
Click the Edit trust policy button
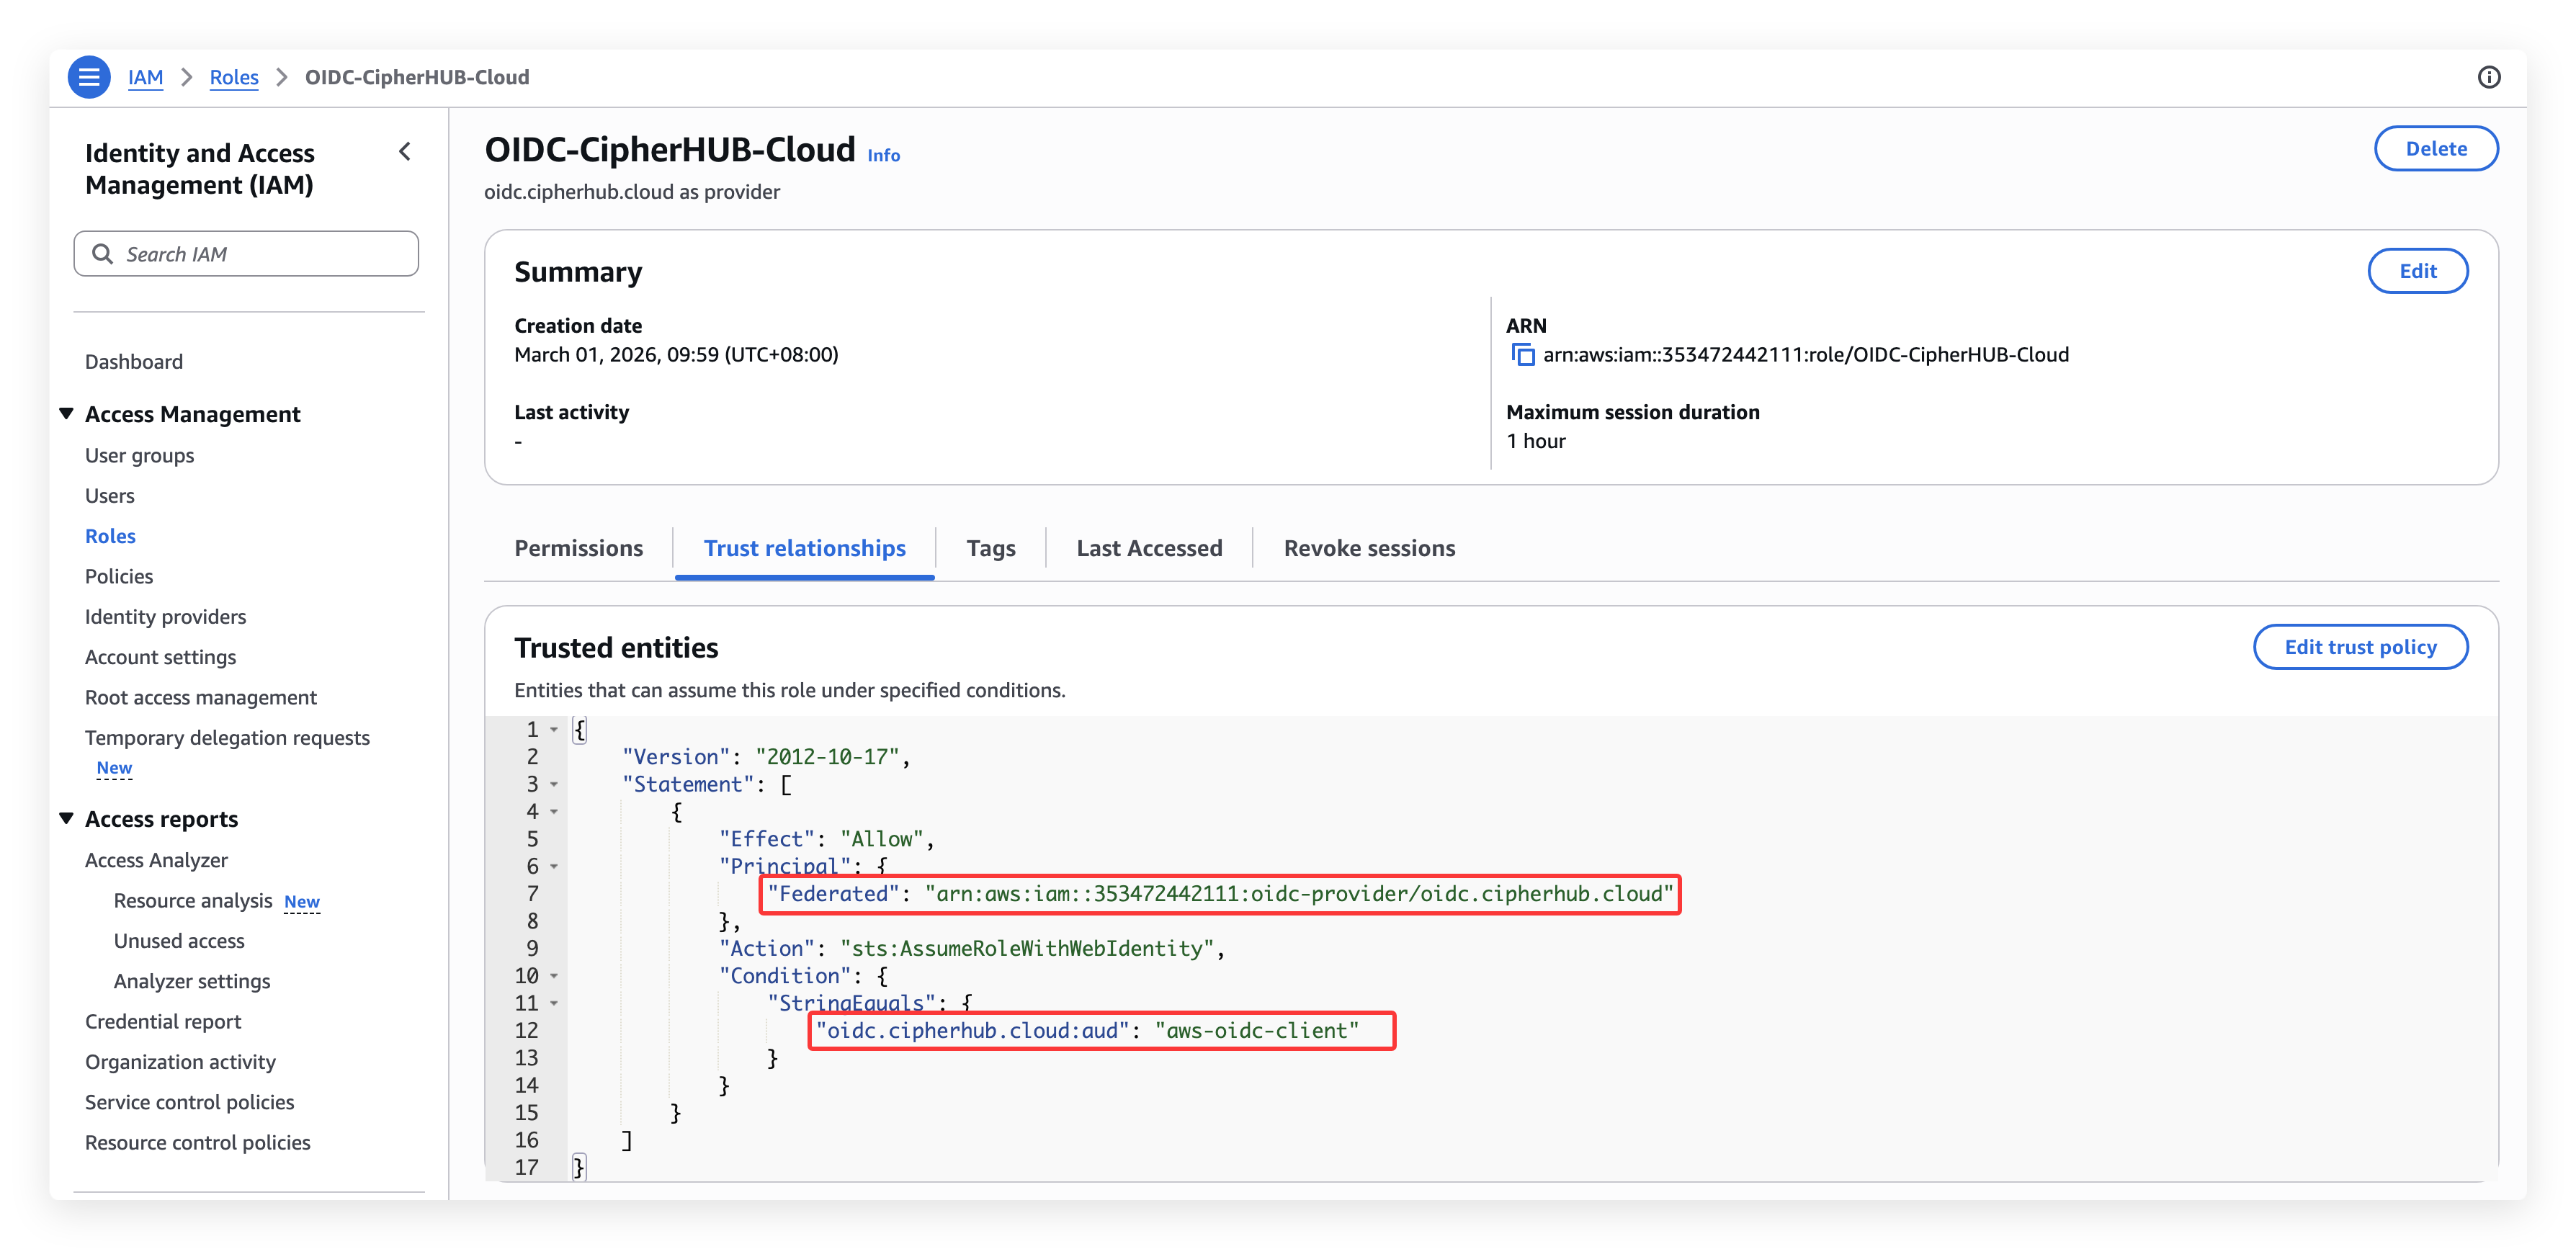click(x=2359, y=647)
